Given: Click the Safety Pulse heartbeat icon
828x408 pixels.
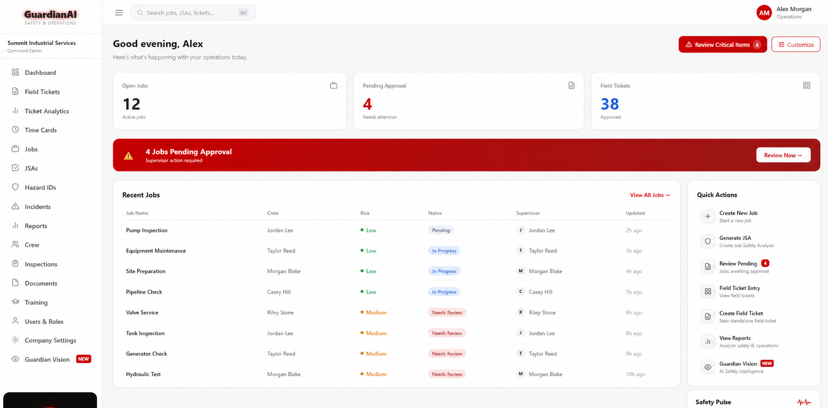Looking at the screenshot, I should pos(804,402).
